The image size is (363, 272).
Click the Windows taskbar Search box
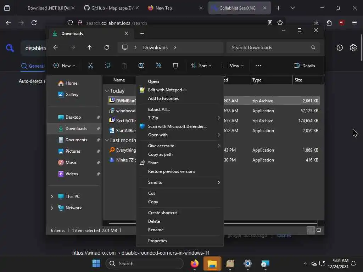145,263
